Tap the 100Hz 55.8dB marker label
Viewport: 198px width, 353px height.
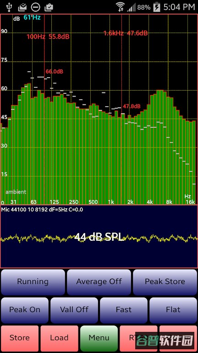coord(48,37)
